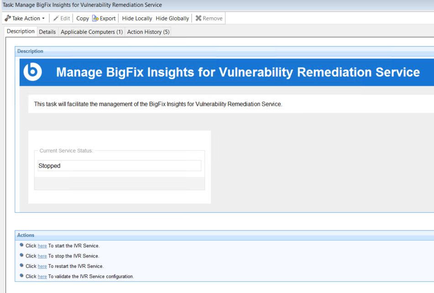This screenshot has width=434, height=293.
Task: Open the Applicable Computers (1) tab
Action: pos(92,32)
